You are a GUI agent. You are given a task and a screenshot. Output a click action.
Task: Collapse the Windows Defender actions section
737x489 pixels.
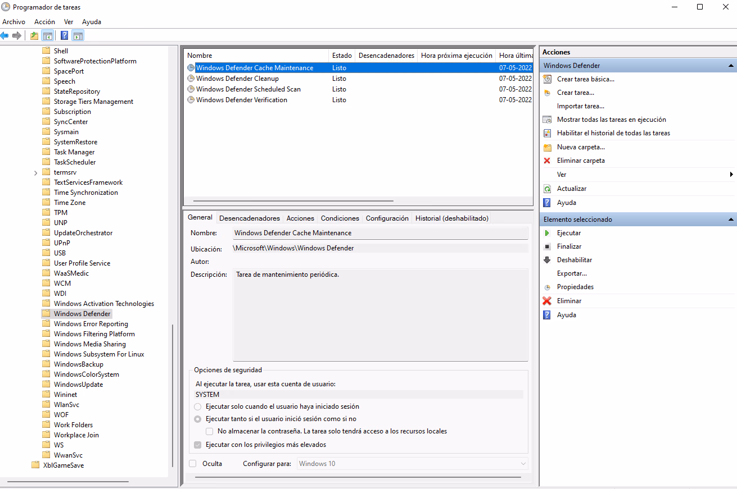coord(731,66)
